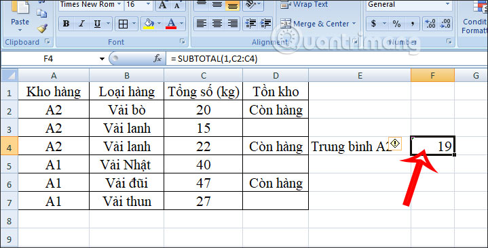Expand the Merge & Center dropdown arrow

tap(354, 24)
